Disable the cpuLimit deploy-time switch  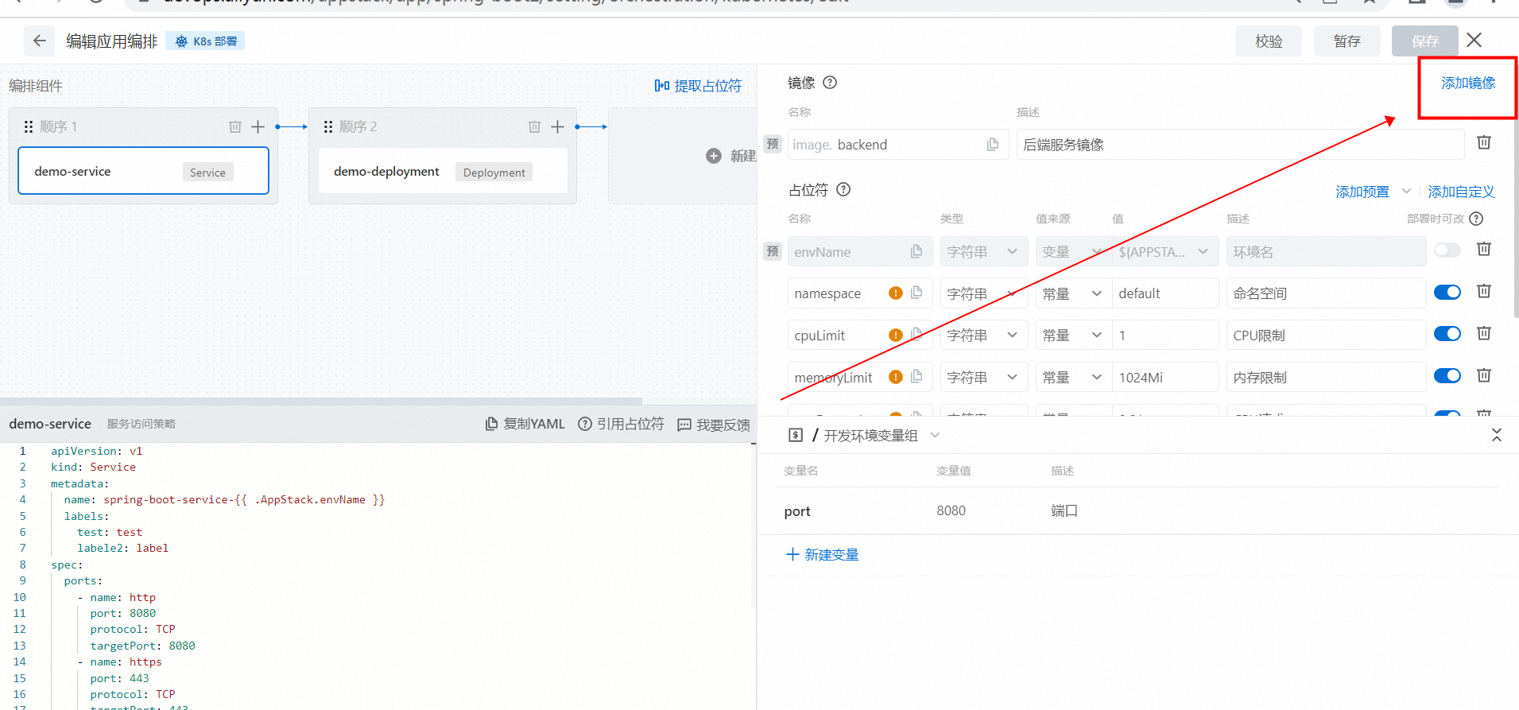(1447, 334)
